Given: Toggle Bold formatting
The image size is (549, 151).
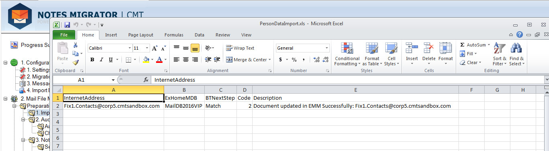Looking at the screenshot, I should [92, 60].
